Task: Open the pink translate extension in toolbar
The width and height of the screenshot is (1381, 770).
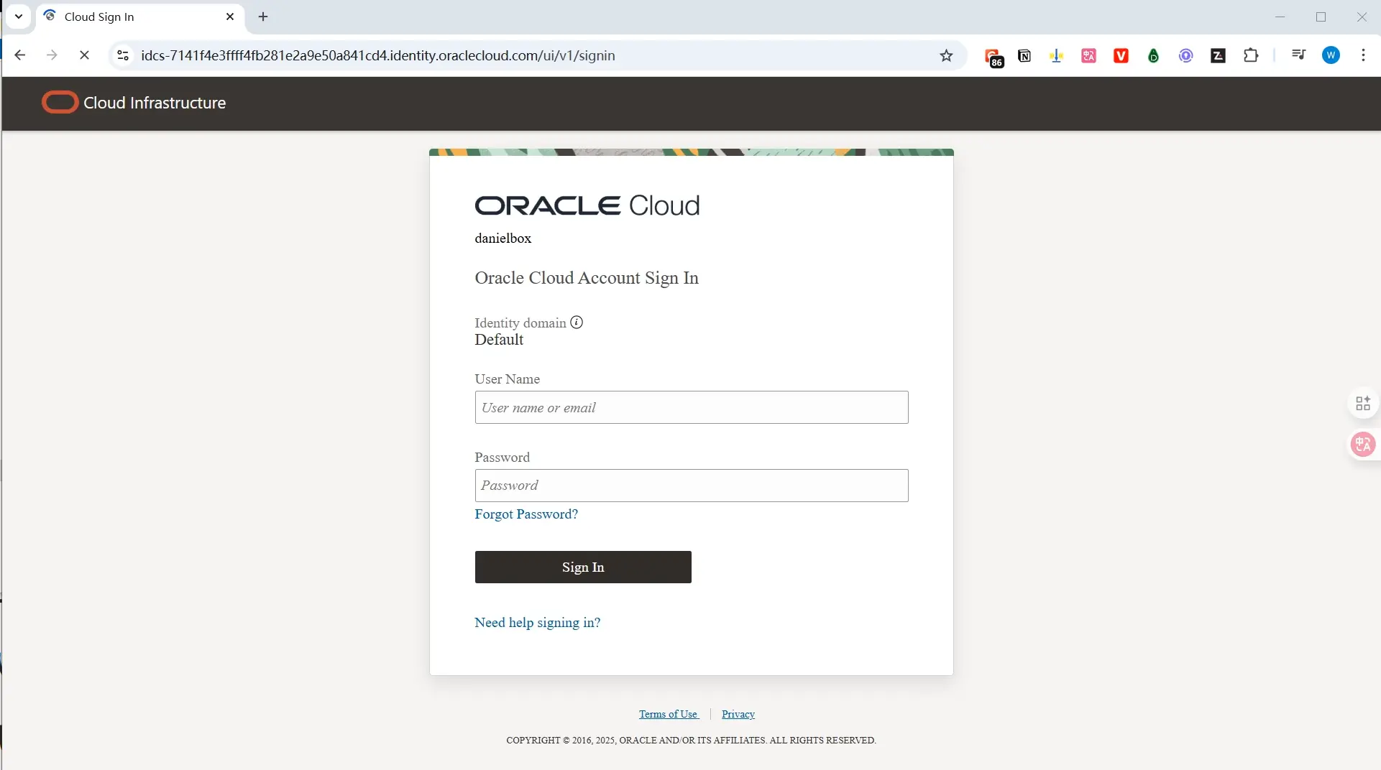Action: (1088, 55)
